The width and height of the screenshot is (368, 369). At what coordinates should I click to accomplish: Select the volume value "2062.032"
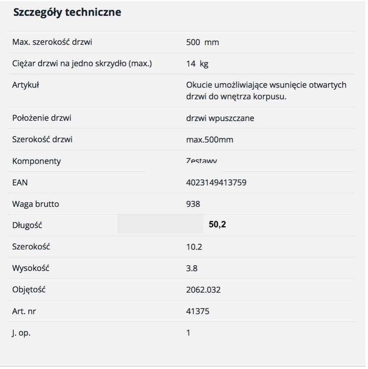click(203, 290)
